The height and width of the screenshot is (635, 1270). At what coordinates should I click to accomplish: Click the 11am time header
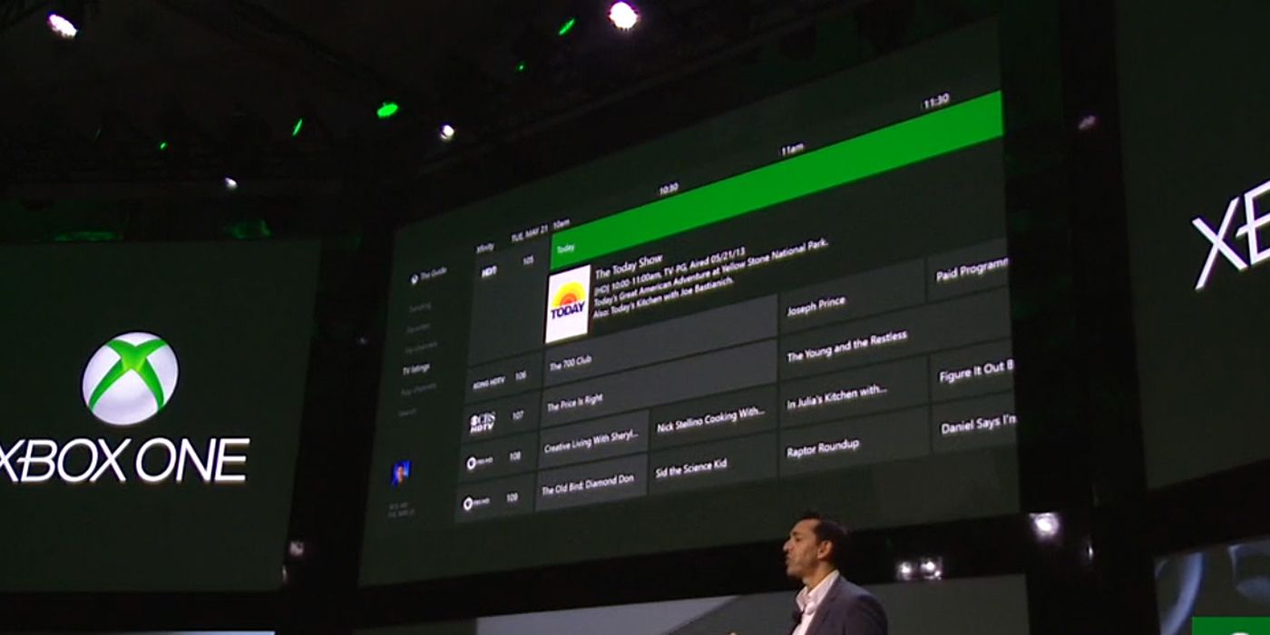792,150
